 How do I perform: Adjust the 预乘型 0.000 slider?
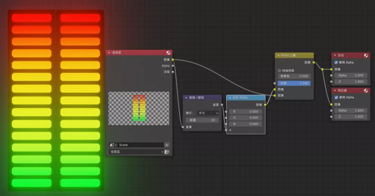pos(294,76)
